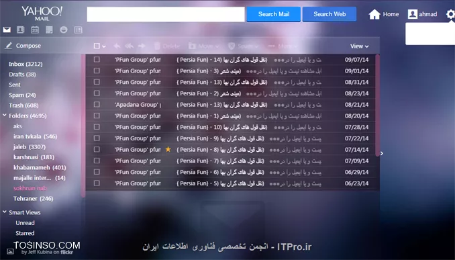455x260 pixels.
Task: Open the View dropdown
Action: pyautogui.click(x=359, y=46)
